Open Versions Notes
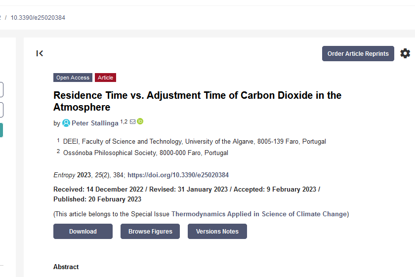Screen dimensions: 415x277 [217, 232]
